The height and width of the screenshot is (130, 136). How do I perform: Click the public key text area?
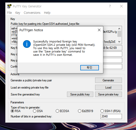point(110,35)
